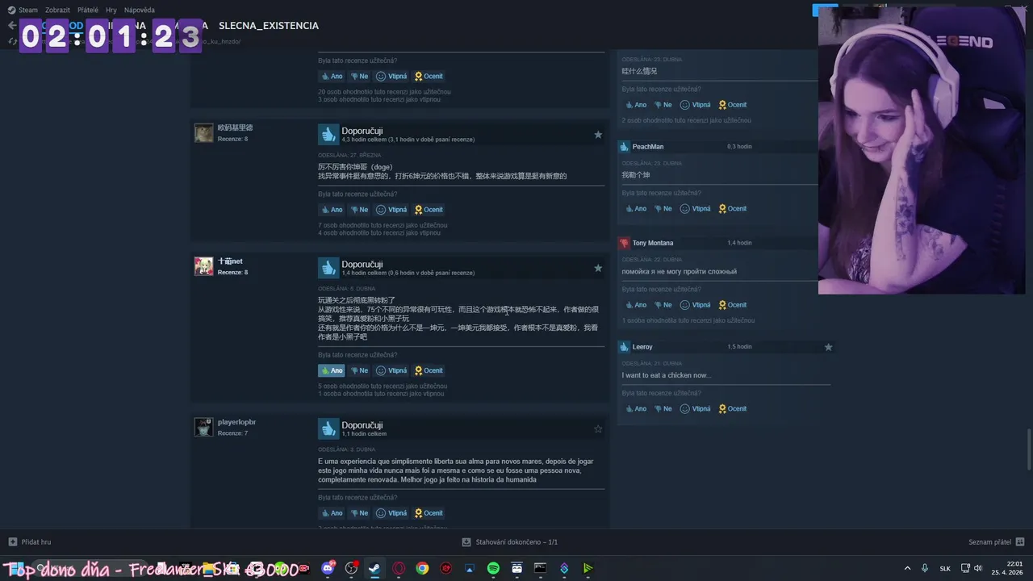Viewport: 1033px width, 581px height.
Task: Click the thumbs-down icon on Tony Montana's review
Action: (624, 243)
